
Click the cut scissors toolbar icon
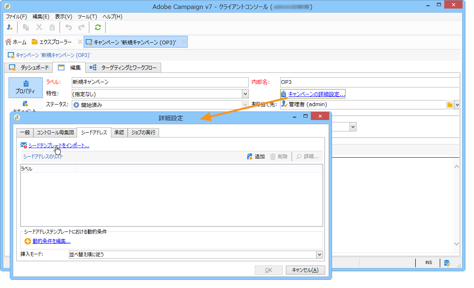(x=39, y=27)
